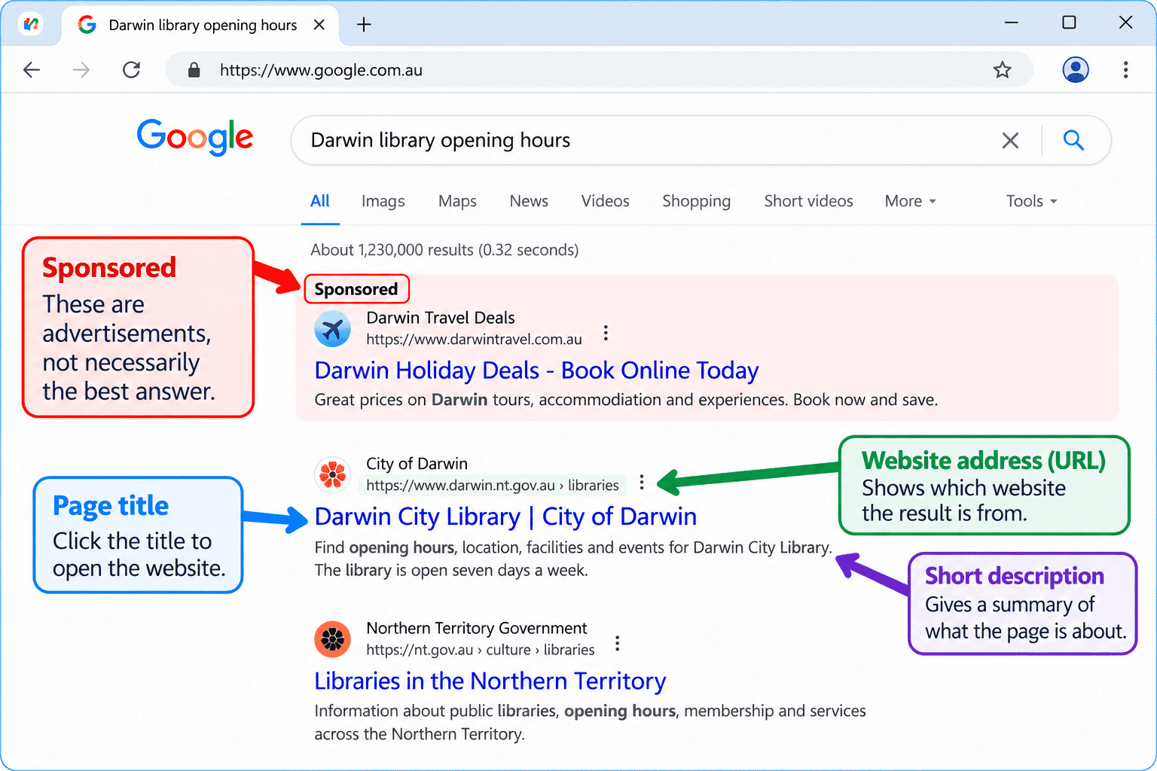Click the nt.gov.au › culture › libraries URL

pos(481,650)
